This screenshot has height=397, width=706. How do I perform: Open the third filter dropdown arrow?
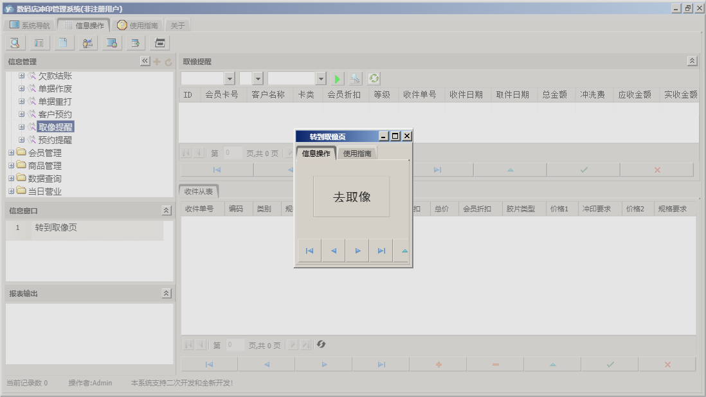[321, 78]
